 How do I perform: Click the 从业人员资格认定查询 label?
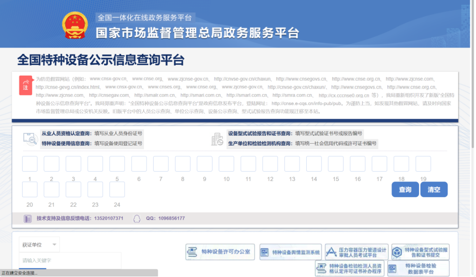[x=67, y=133]
